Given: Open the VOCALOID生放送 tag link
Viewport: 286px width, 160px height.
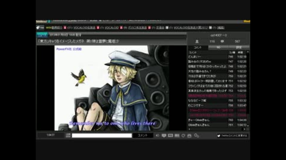Looking at the screenshot, I should 84,28.
